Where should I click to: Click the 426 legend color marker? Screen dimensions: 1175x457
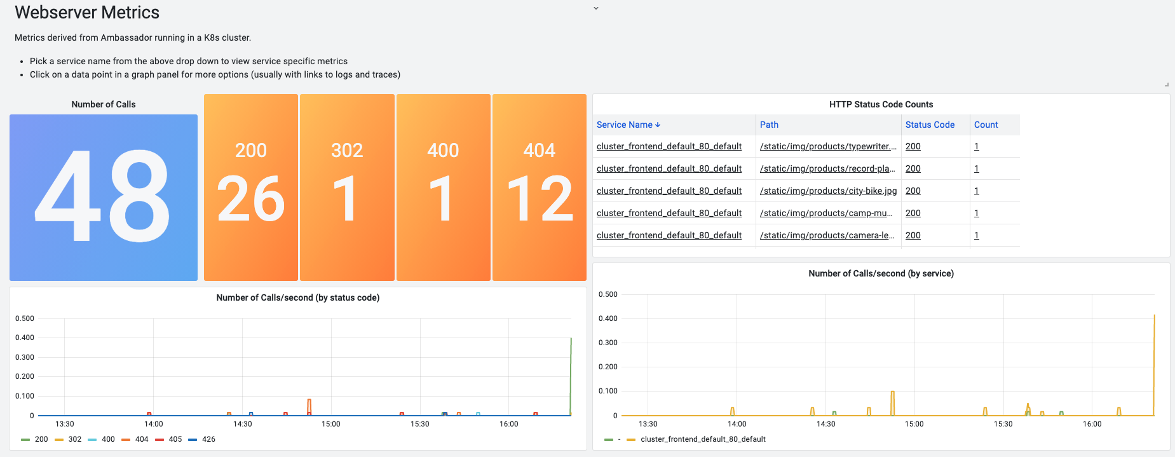(193, 440)
